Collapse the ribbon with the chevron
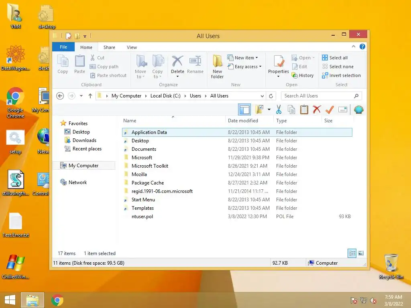 pyautogui.click(x=353, y=47)
